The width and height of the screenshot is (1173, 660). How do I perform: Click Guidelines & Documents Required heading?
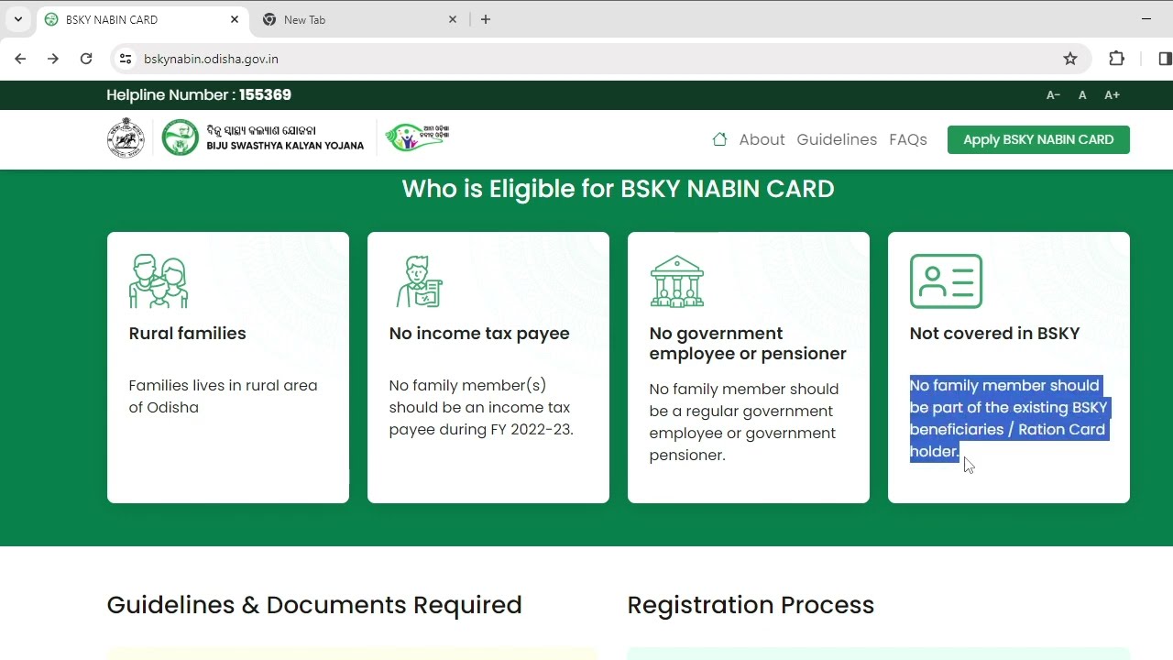click(314, 605)
